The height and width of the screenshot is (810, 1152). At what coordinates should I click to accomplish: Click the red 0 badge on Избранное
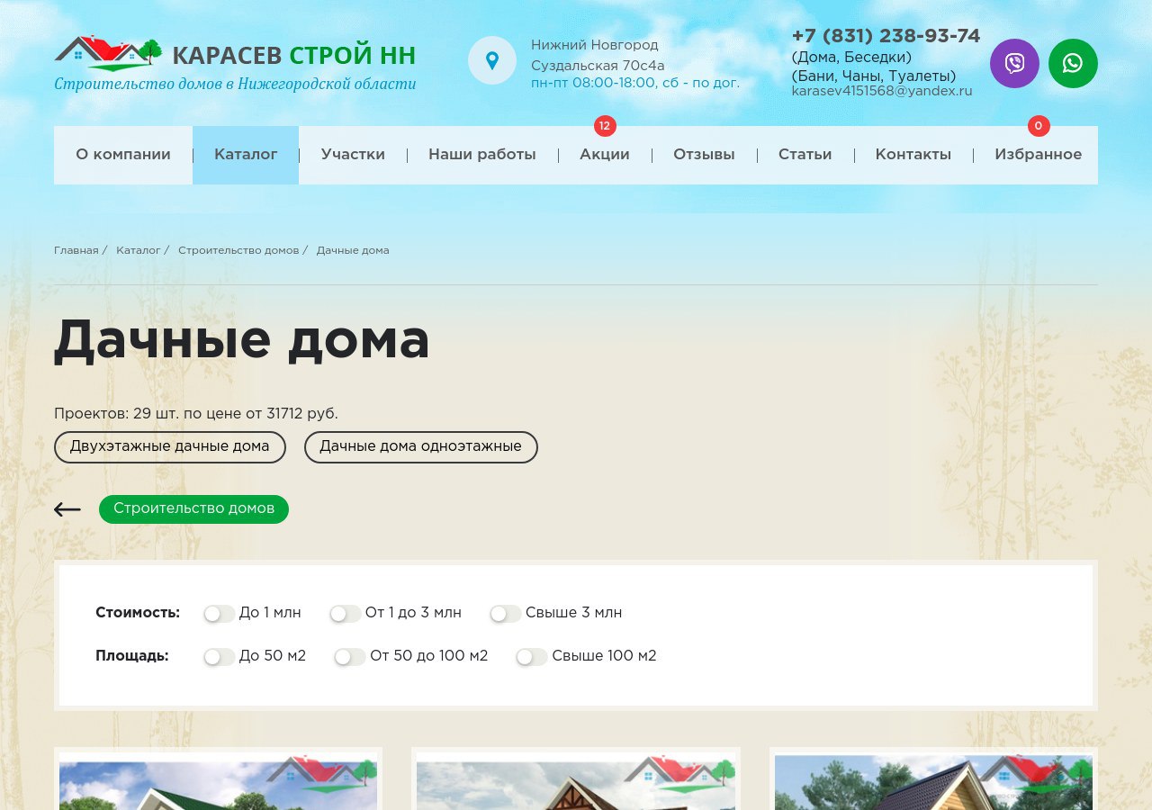click(1039, 126)
